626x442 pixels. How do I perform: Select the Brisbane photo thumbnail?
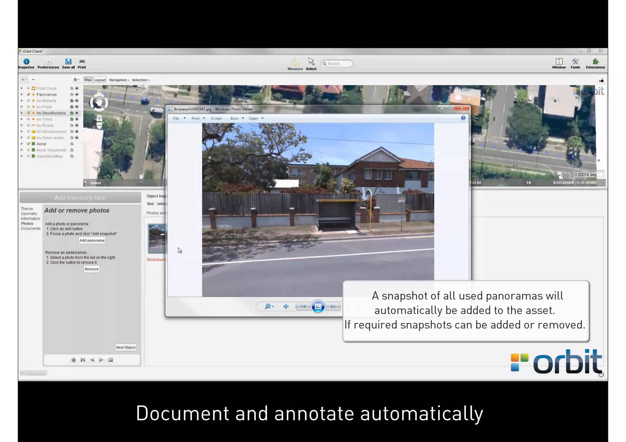coord(157,239)
